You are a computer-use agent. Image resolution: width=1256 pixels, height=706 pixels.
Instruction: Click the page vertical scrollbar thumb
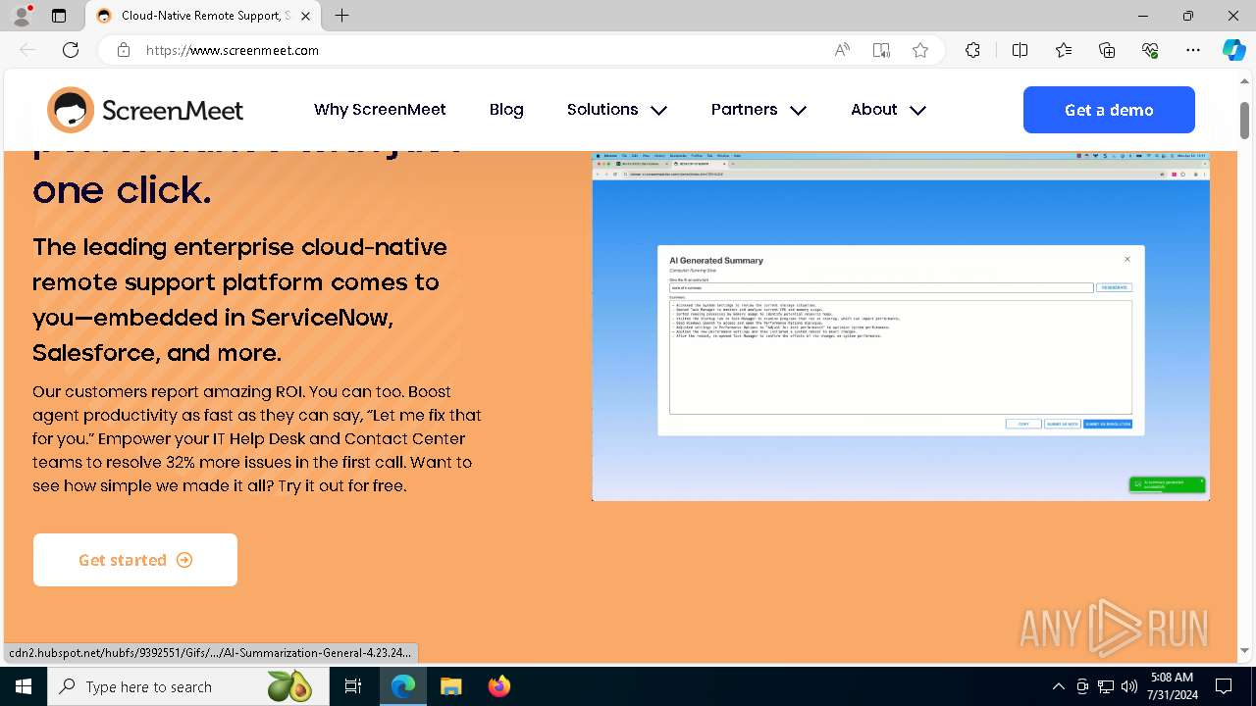tap(1245, 120)
